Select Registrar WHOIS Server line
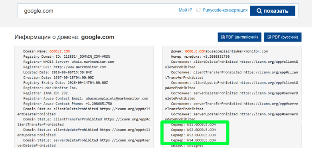Image resolution: width=312 pixels, height=152 pixels. (x=69, y=62)
